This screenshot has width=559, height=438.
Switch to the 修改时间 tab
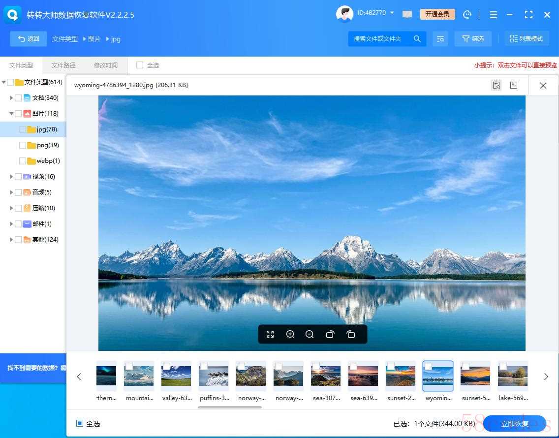click(x=106, y=65)
